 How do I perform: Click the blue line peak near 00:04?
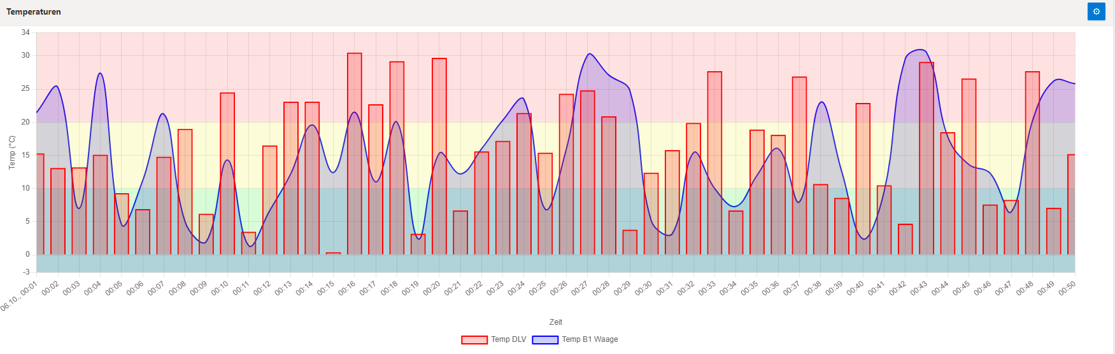click(100, 73)
